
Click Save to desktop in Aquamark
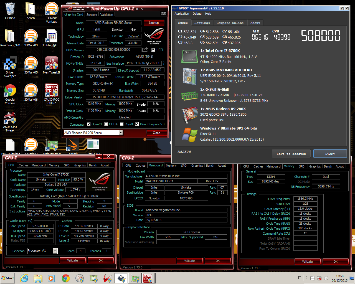click(291, 154)
